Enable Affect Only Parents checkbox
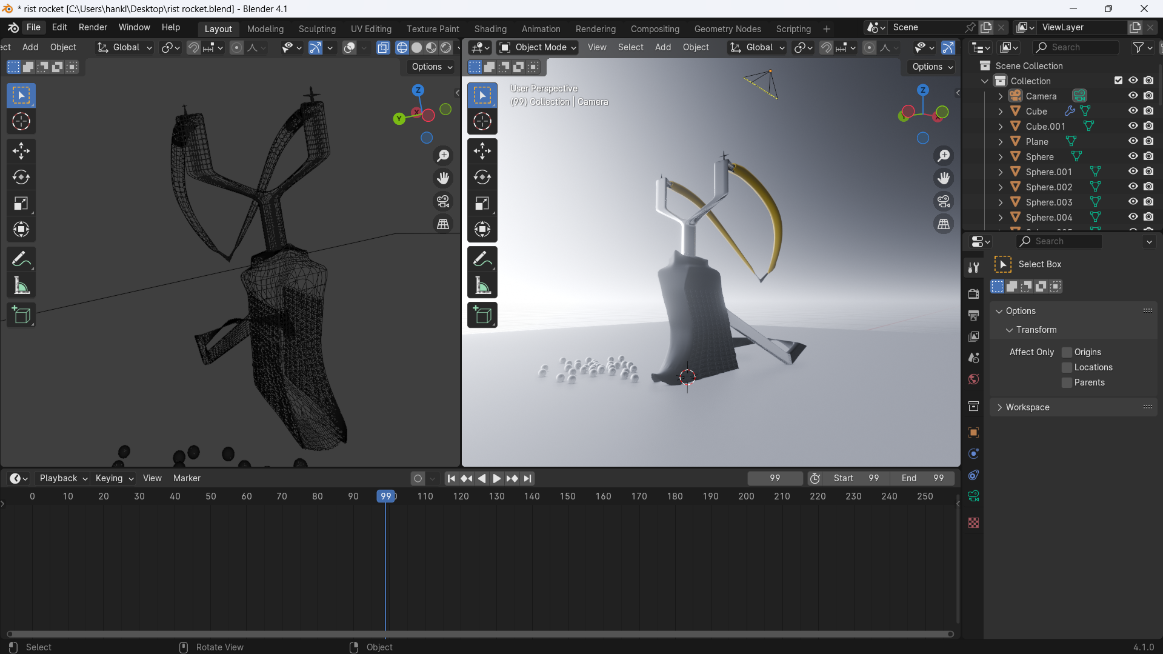Viewport: 1163px width, 654px height. click(x=1067, y=382)
